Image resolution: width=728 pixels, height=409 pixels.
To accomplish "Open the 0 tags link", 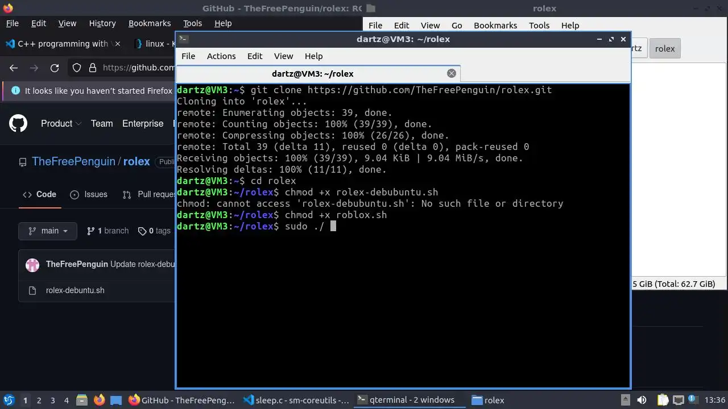I will tap(154, 231).
